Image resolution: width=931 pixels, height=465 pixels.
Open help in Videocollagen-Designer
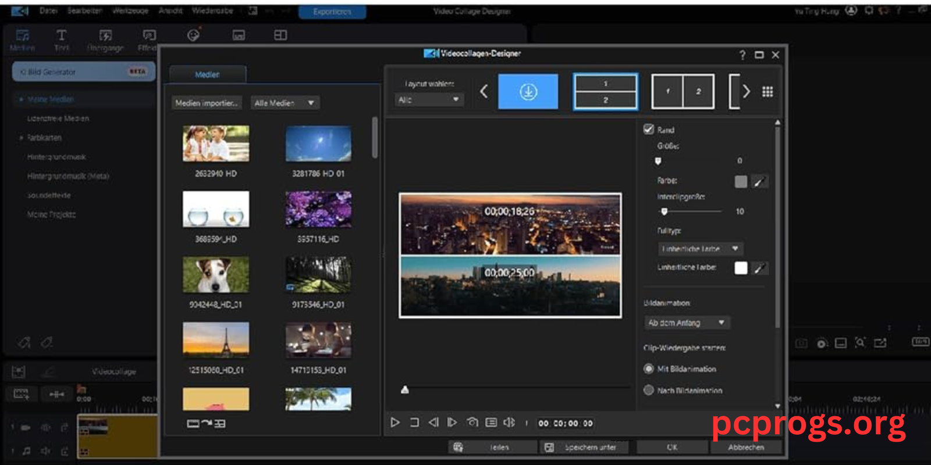[742, 55]
